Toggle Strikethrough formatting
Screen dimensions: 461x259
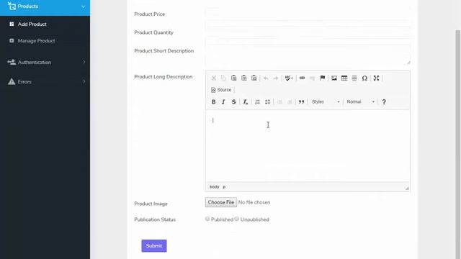233,102
